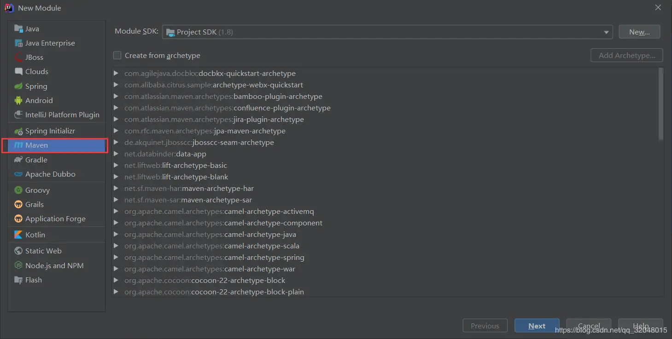The width and height of the screenshot is (672, 339).
Task: Select Spring module type
Action: (57, 86)
